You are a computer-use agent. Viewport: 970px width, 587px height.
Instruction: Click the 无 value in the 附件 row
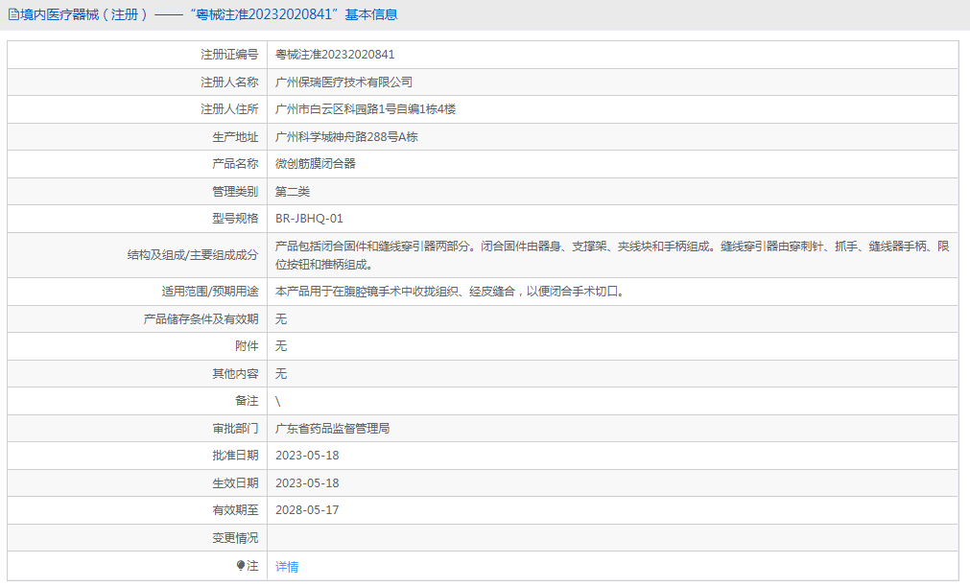pos(281,345)
